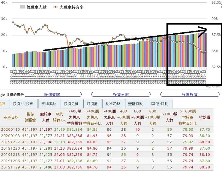
Task: Select the 20191129 date cell
Action: pos(10,167)
